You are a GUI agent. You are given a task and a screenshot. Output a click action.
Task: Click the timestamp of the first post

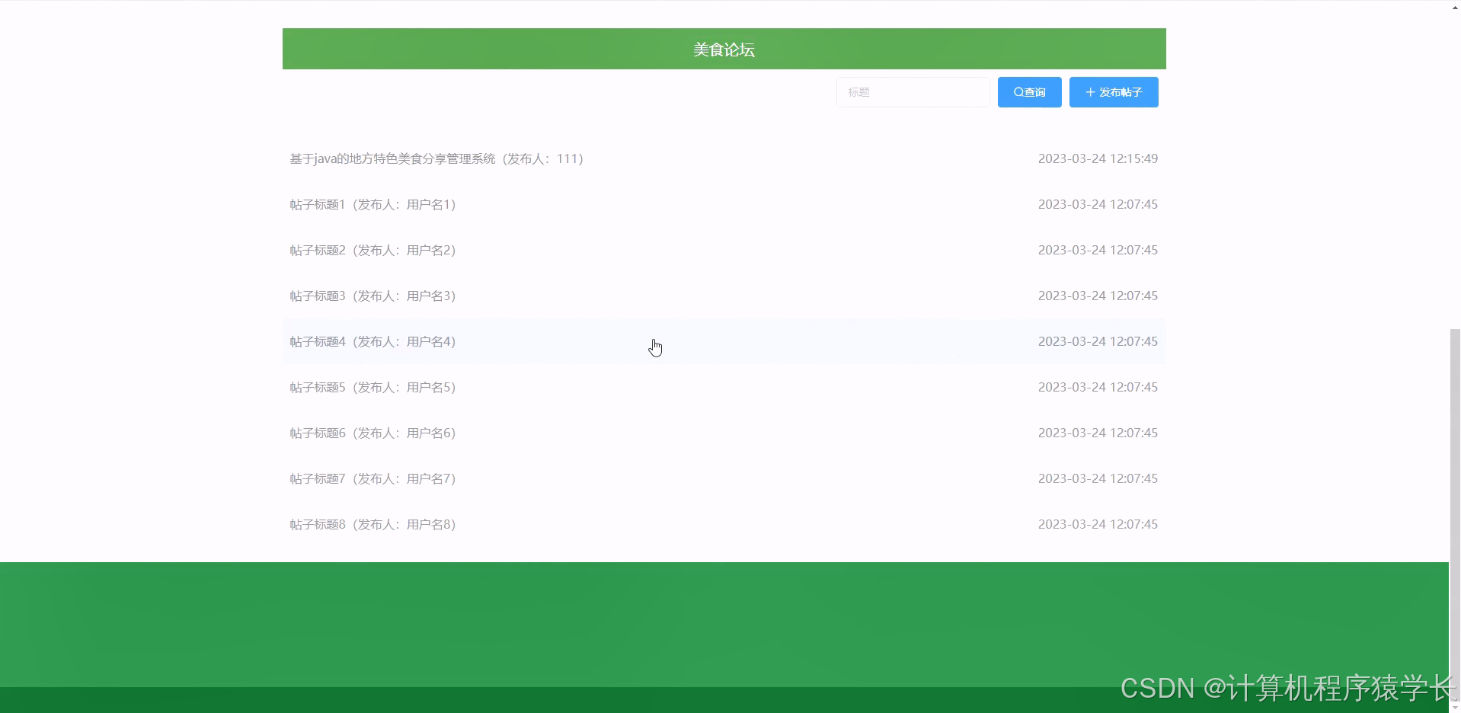coord(1098,158)
